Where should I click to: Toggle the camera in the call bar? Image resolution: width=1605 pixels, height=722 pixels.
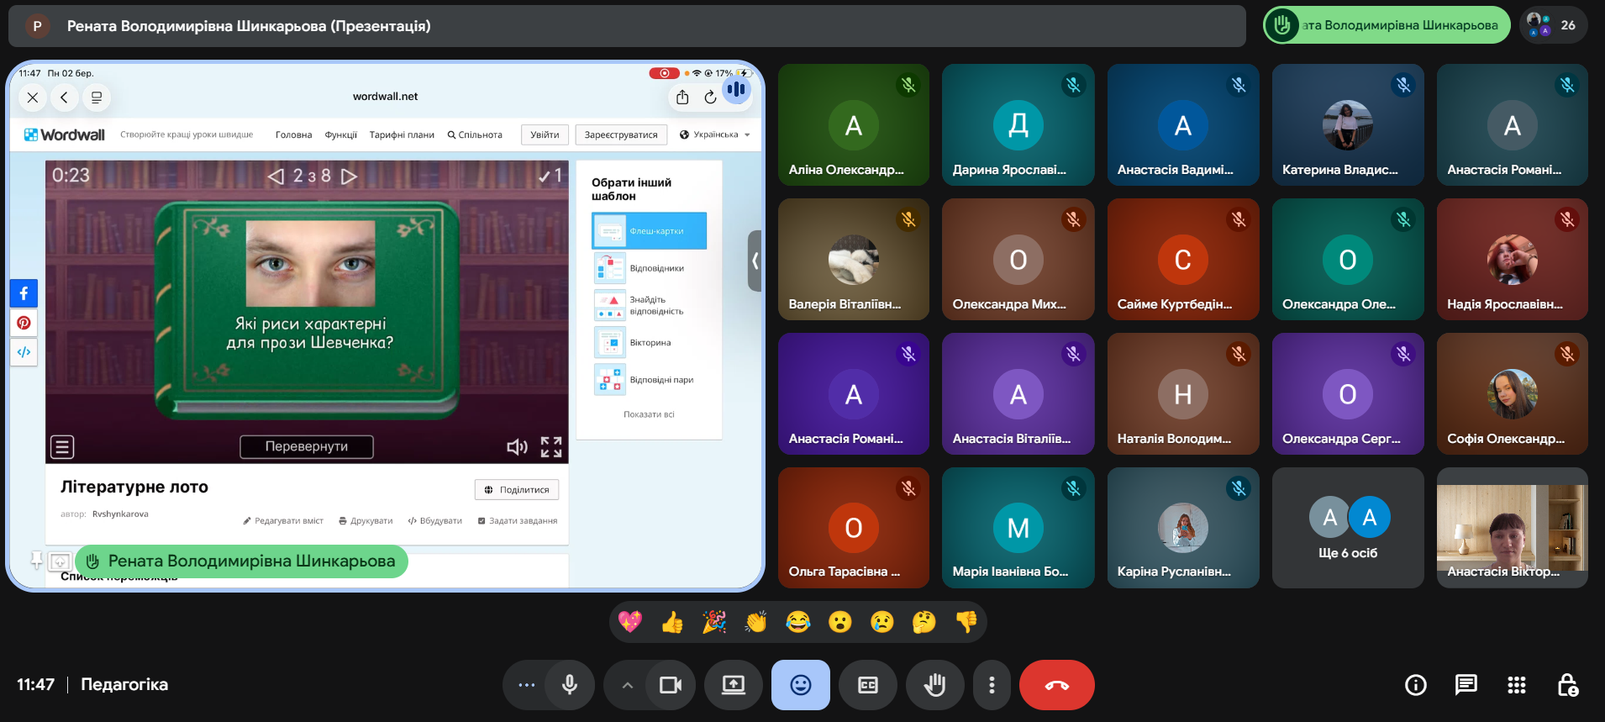tap(671, 685)
